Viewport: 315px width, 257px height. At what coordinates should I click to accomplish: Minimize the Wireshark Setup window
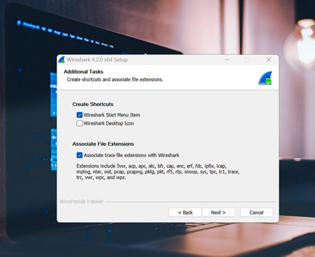tap(227, 60)
